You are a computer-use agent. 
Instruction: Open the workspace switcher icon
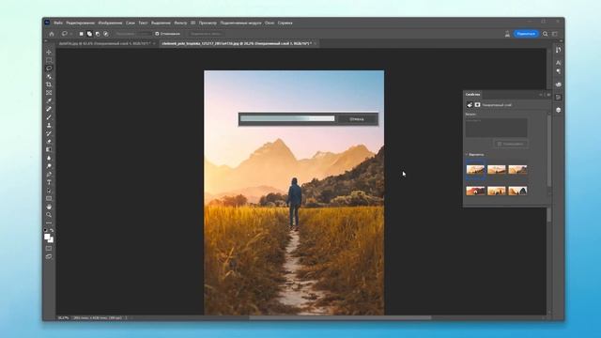pos(555,34)
